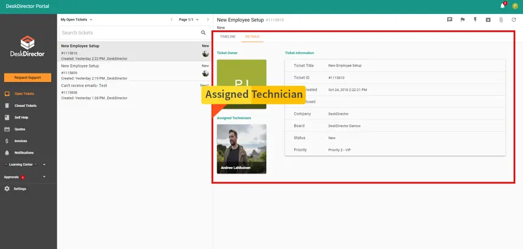Click the archive ticket icon

(x=488, y=19)
